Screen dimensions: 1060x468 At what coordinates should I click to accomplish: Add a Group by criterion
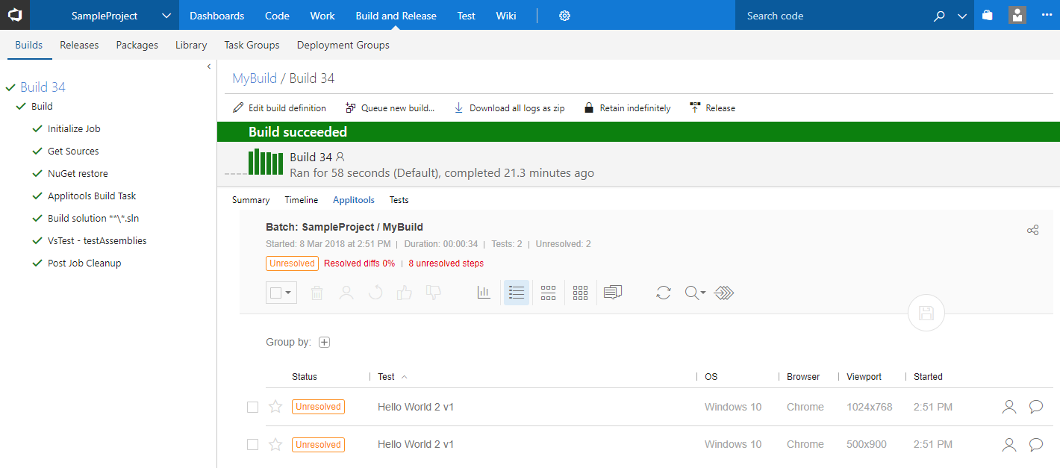(324, 343)
